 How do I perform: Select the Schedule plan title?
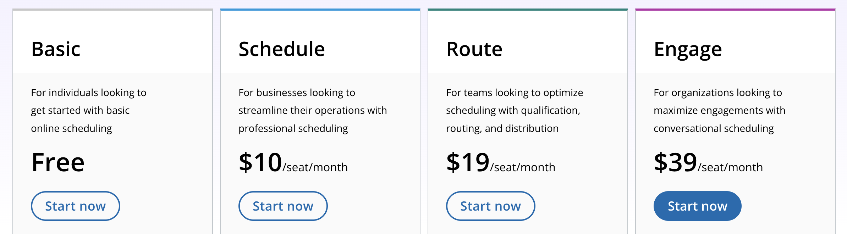click(x=282, y=49)
